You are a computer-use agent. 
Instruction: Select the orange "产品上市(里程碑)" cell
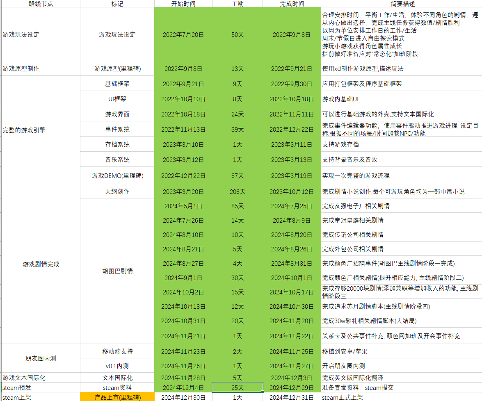pos(117,397)
